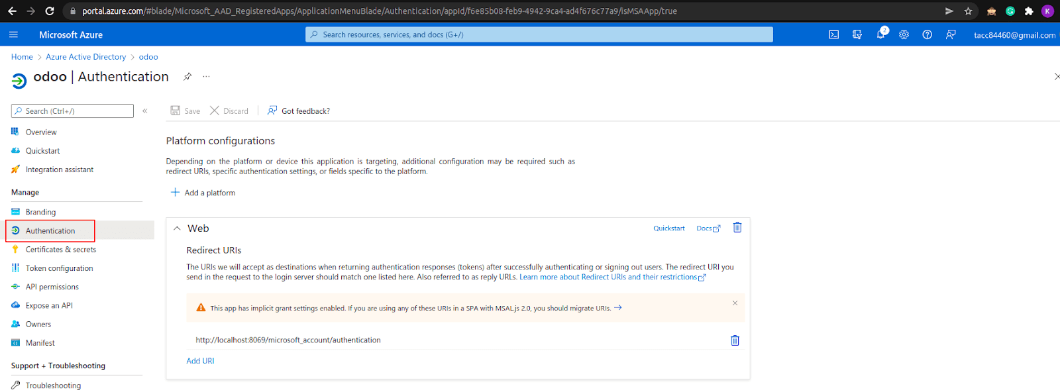Open the Chrome profile avatar K
This screenshot has width=1060, height=390.
1047,11
